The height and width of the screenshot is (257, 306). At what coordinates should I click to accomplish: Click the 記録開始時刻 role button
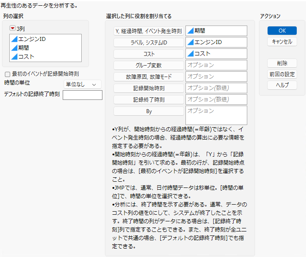(148, 88)
